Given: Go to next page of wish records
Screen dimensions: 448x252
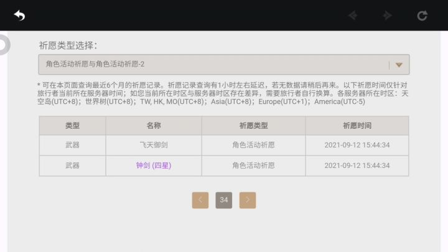Looking at the screenshot, I should point(248,200).
